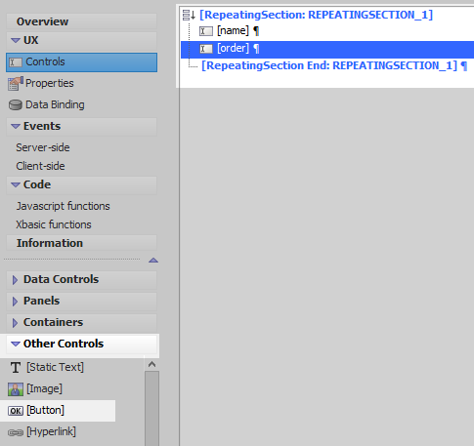
Task: Click the scrollbar up arrow in controls list
Action: tap(151, 364)
